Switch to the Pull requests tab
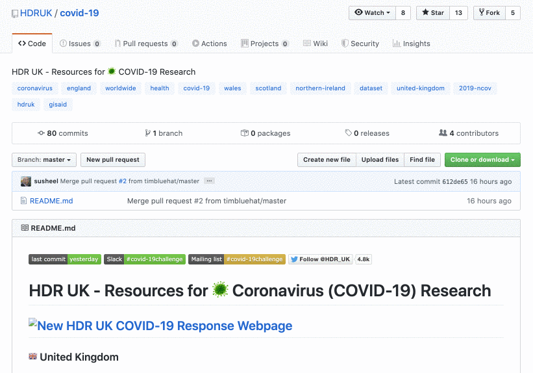 point(146,44)
